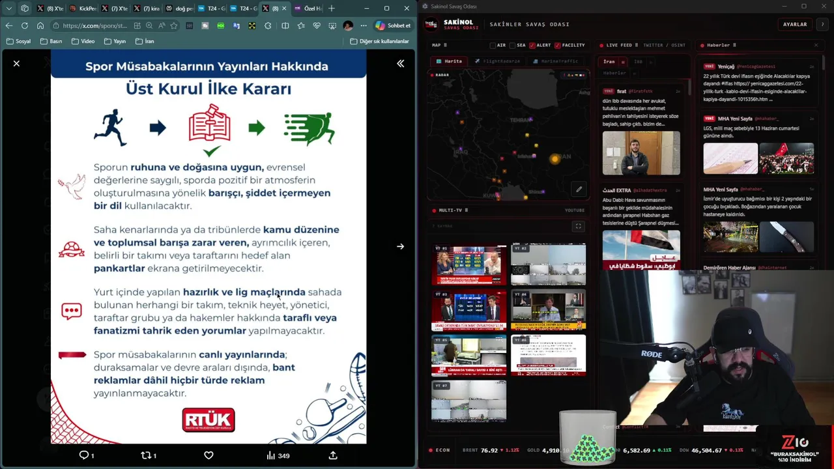Expand Diğer sık kullanılanlar folder
The image size is (834, 469).
[379, 41]
